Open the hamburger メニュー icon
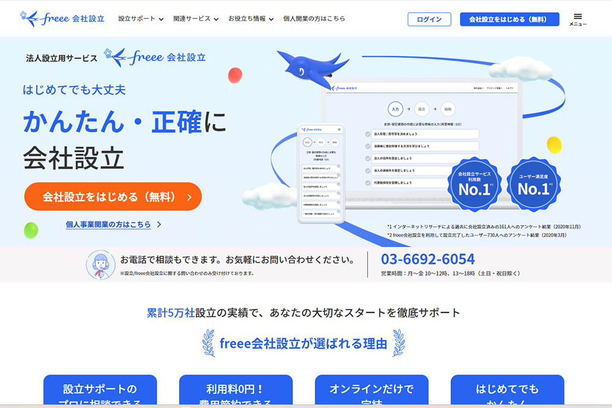This screenshot has height=408, width=612. [x=578, y=20]
